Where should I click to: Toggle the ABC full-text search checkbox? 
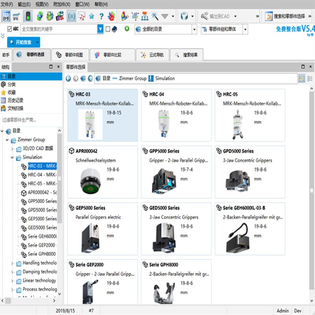point(9,29)
